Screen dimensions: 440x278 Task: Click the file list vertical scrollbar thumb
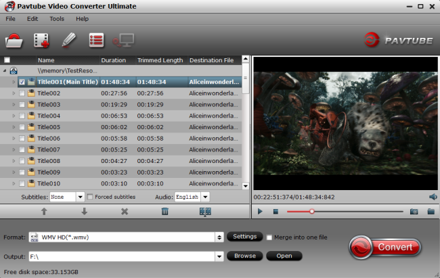coord(246,78)
